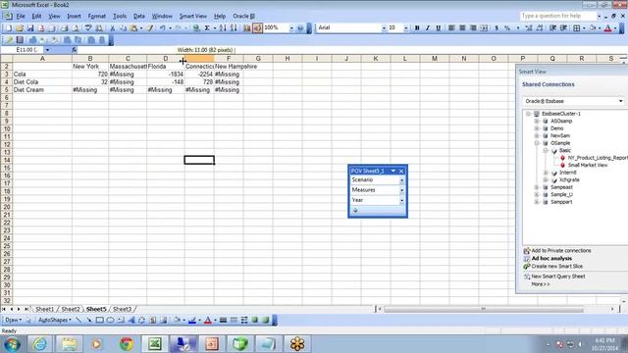Align cell text to the left

coord(451,28)
